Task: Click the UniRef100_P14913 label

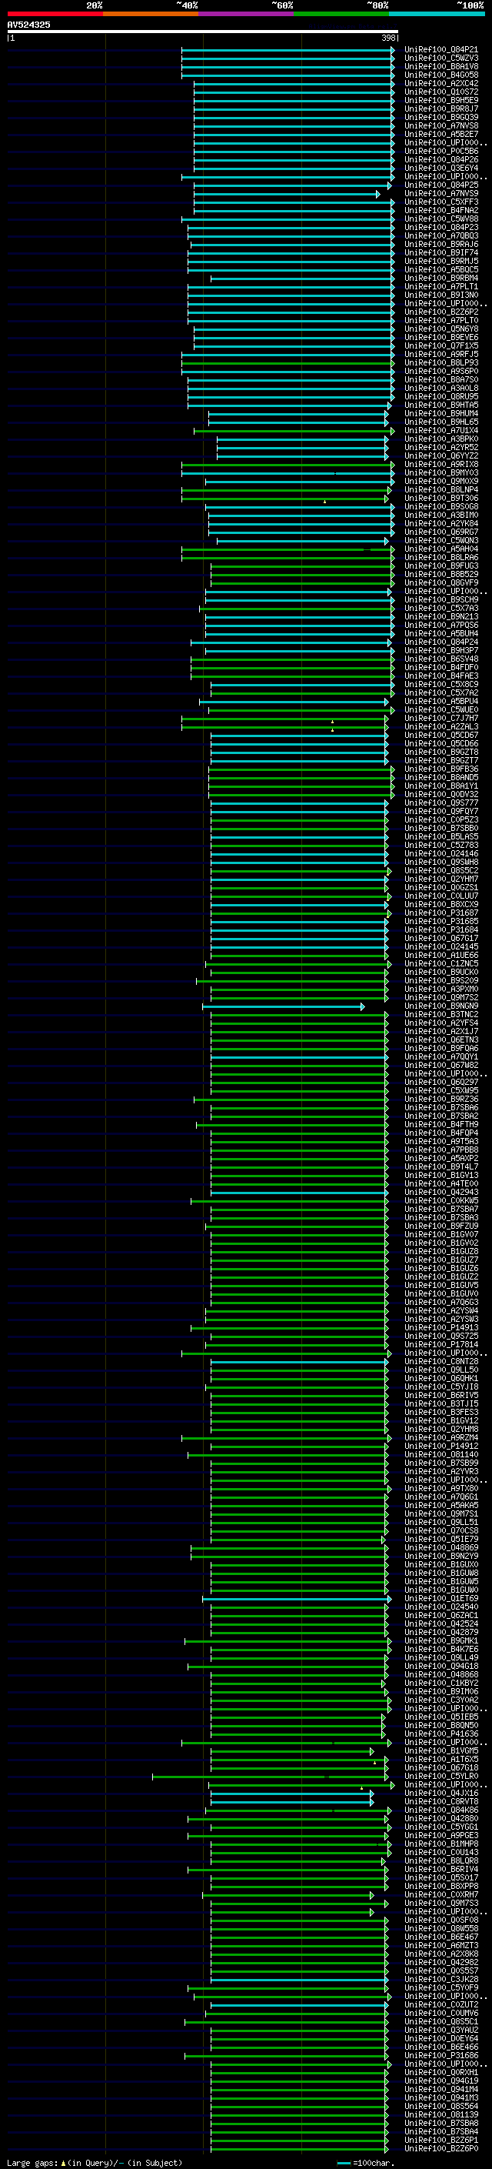Action: [441, 1328]
